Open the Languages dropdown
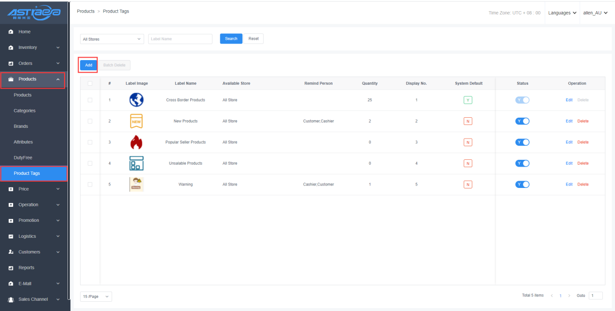 562,13
